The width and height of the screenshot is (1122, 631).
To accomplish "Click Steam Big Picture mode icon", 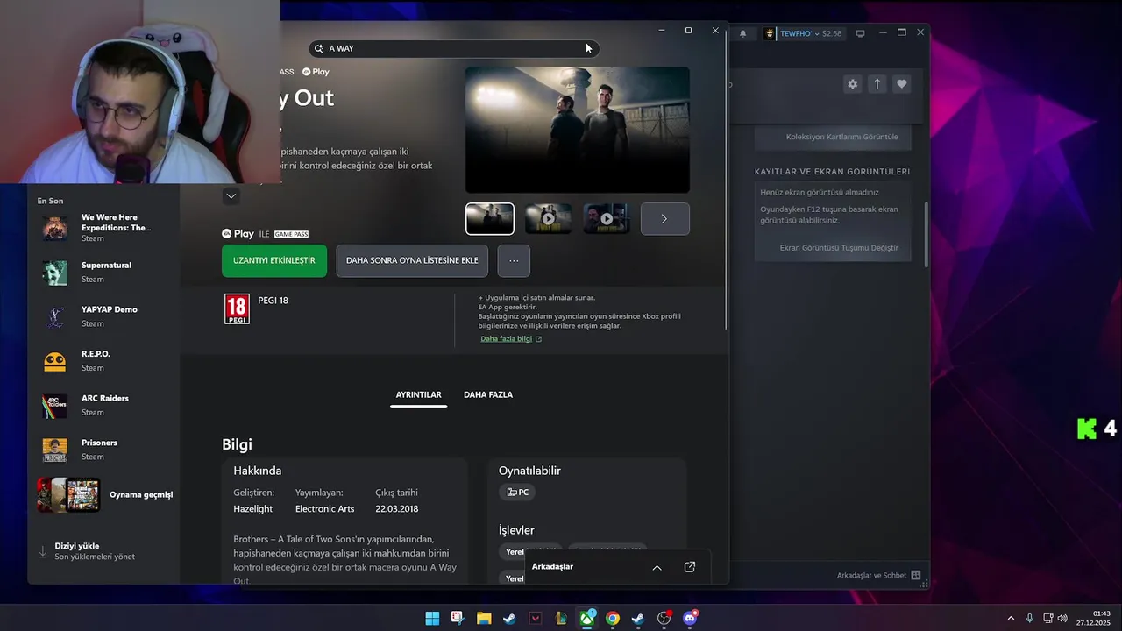I will coord(861,33).
